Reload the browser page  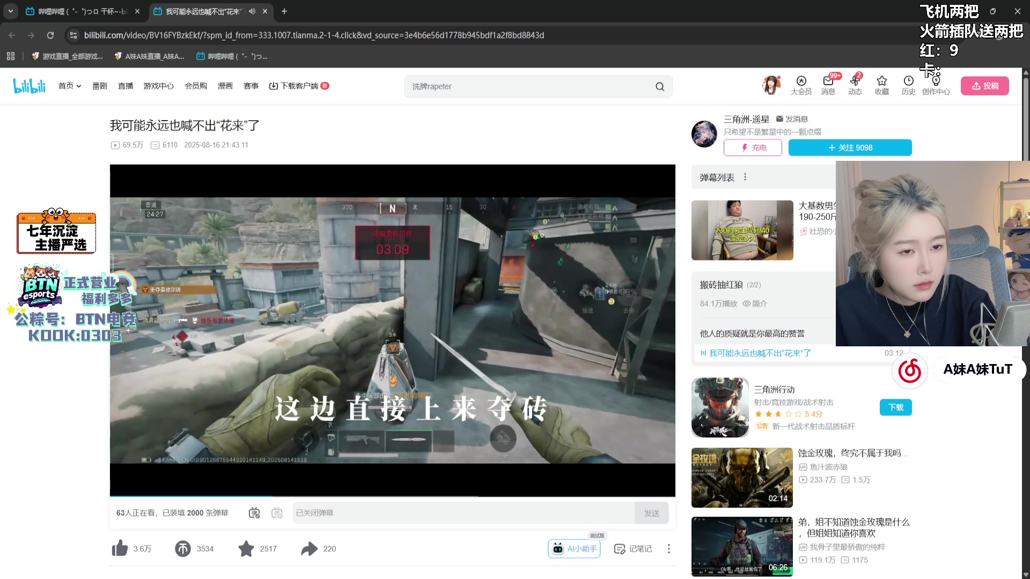[50, 35]
